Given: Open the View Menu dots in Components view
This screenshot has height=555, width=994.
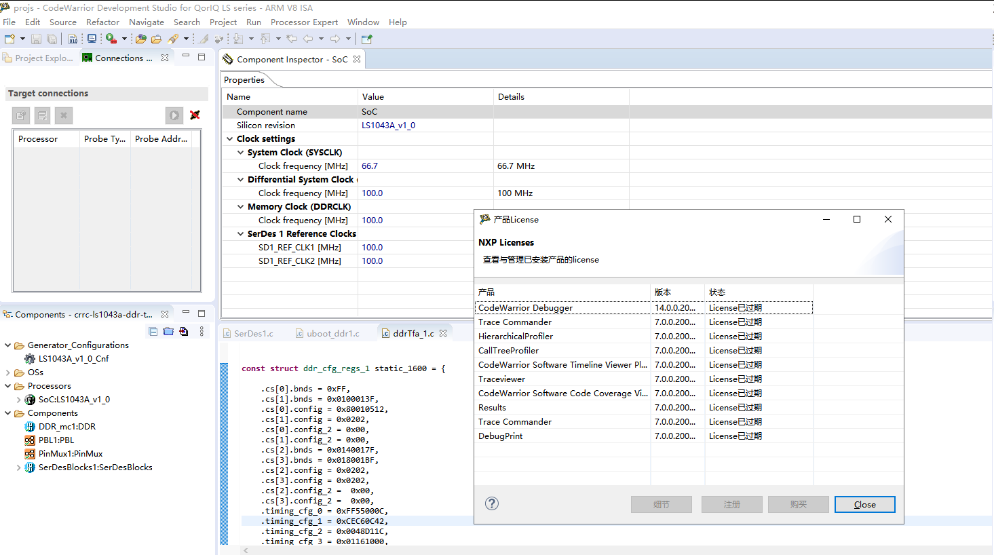Looking at the screenshot, I should pyautogui.click(x=201, y=330).
